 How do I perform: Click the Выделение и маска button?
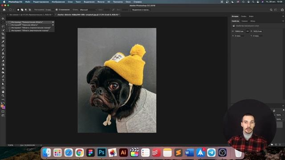(x=141, y=10)
